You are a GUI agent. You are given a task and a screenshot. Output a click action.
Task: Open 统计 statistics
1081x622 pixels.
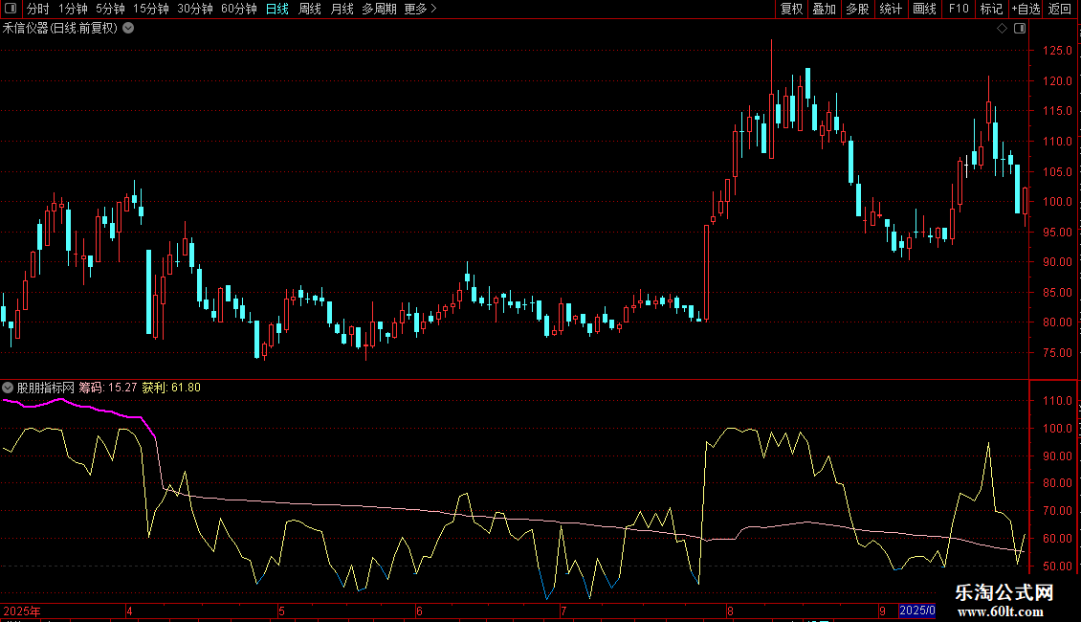click(890, 9)
